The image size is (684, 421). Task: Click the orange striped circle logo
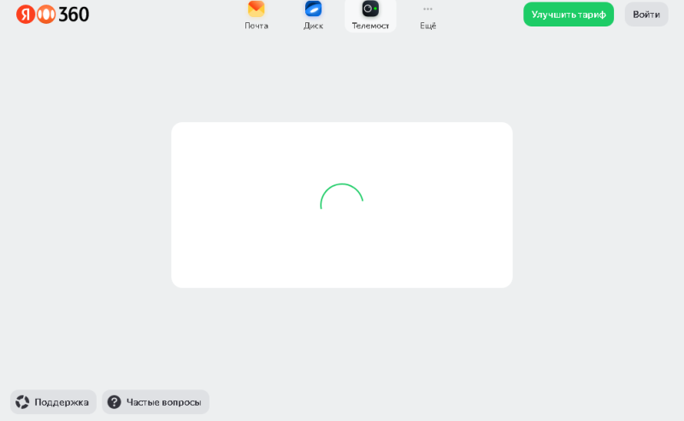point(46,14)
